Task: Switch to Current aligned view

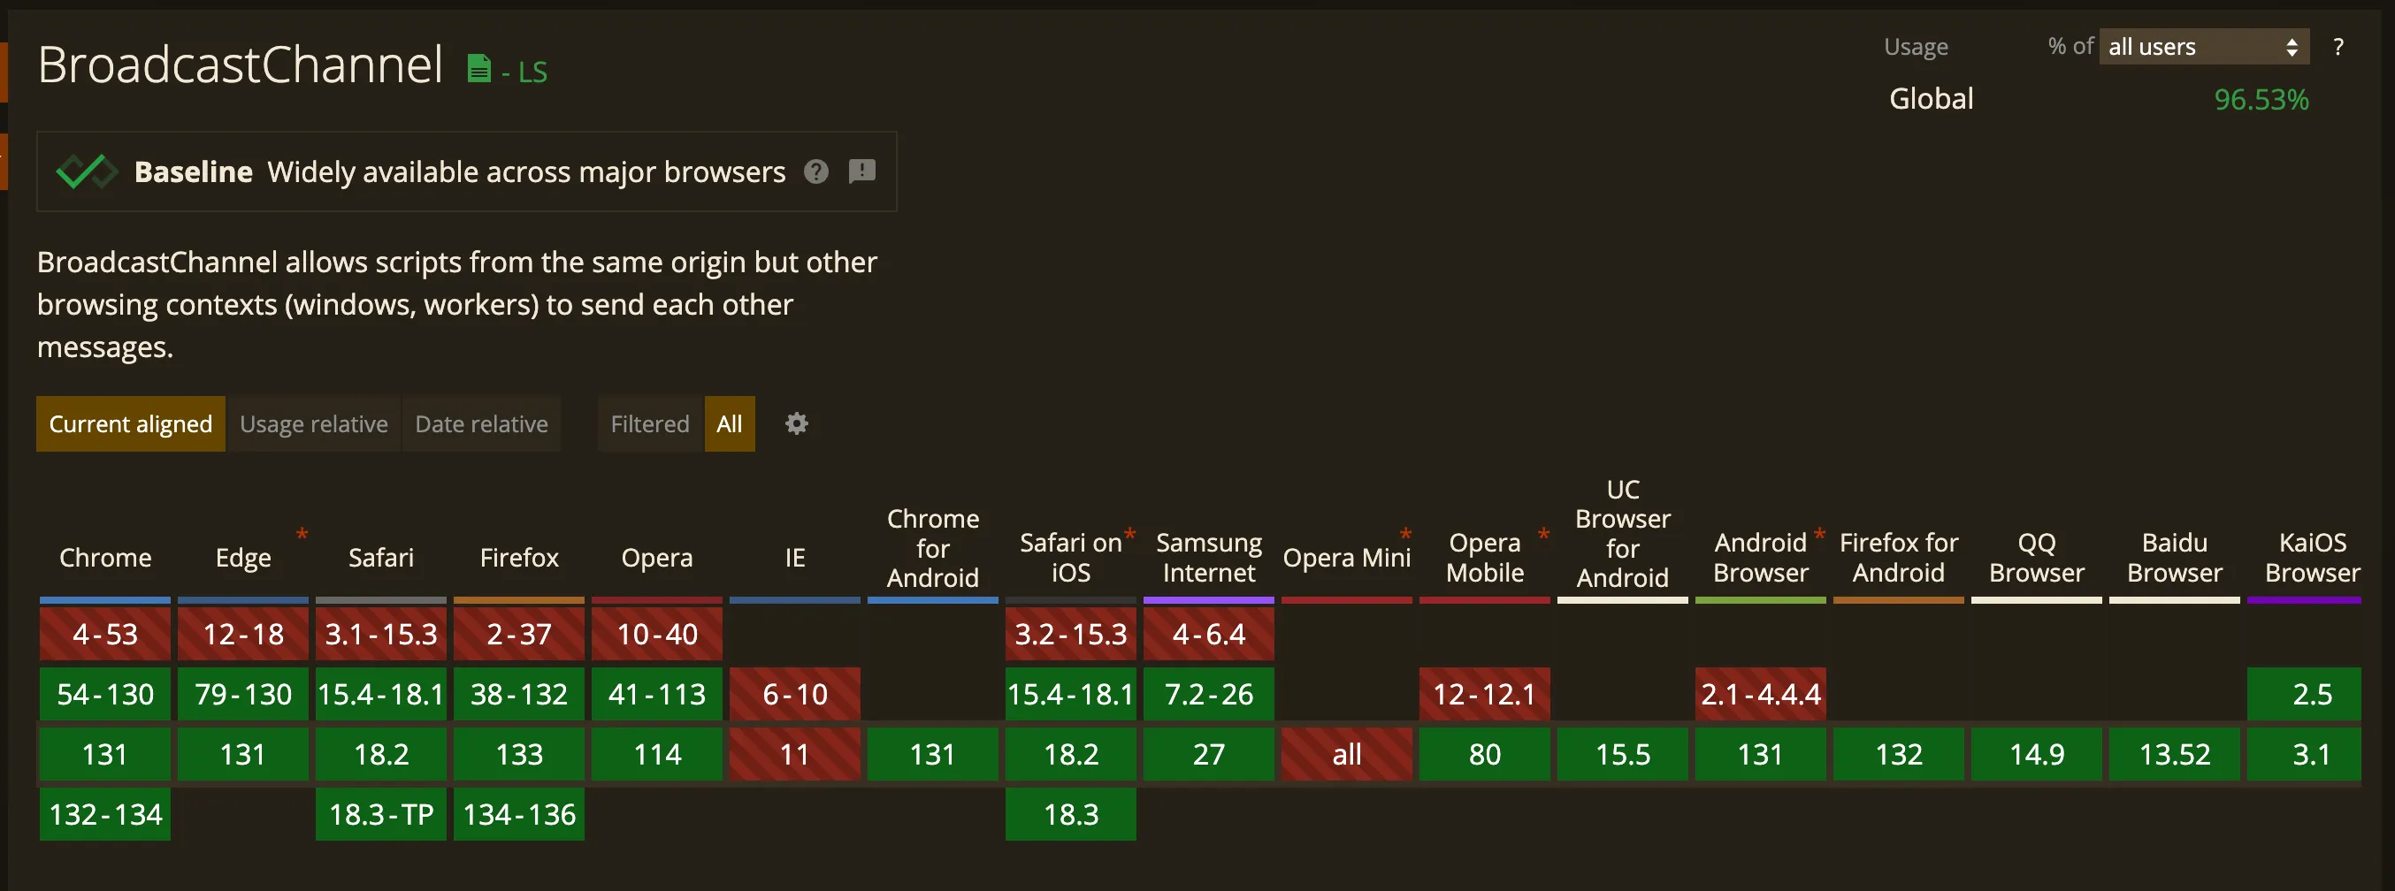Action: [x=130, y=423]
